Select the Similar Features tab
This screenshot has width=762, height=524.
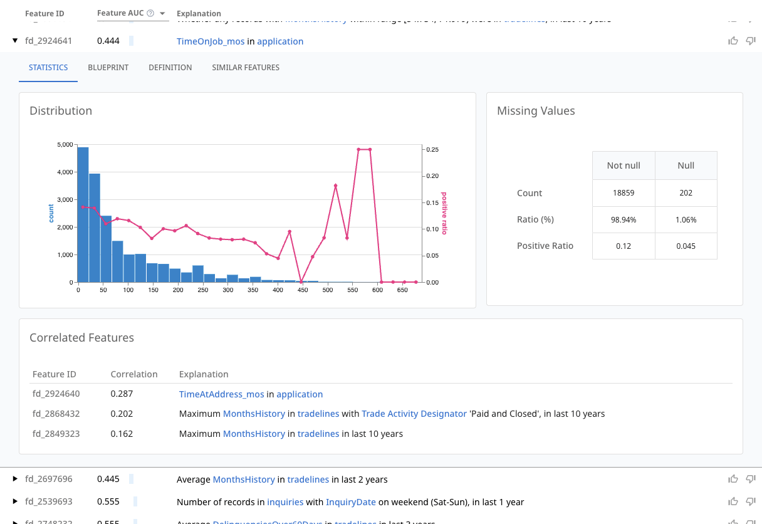pos(245,68)
